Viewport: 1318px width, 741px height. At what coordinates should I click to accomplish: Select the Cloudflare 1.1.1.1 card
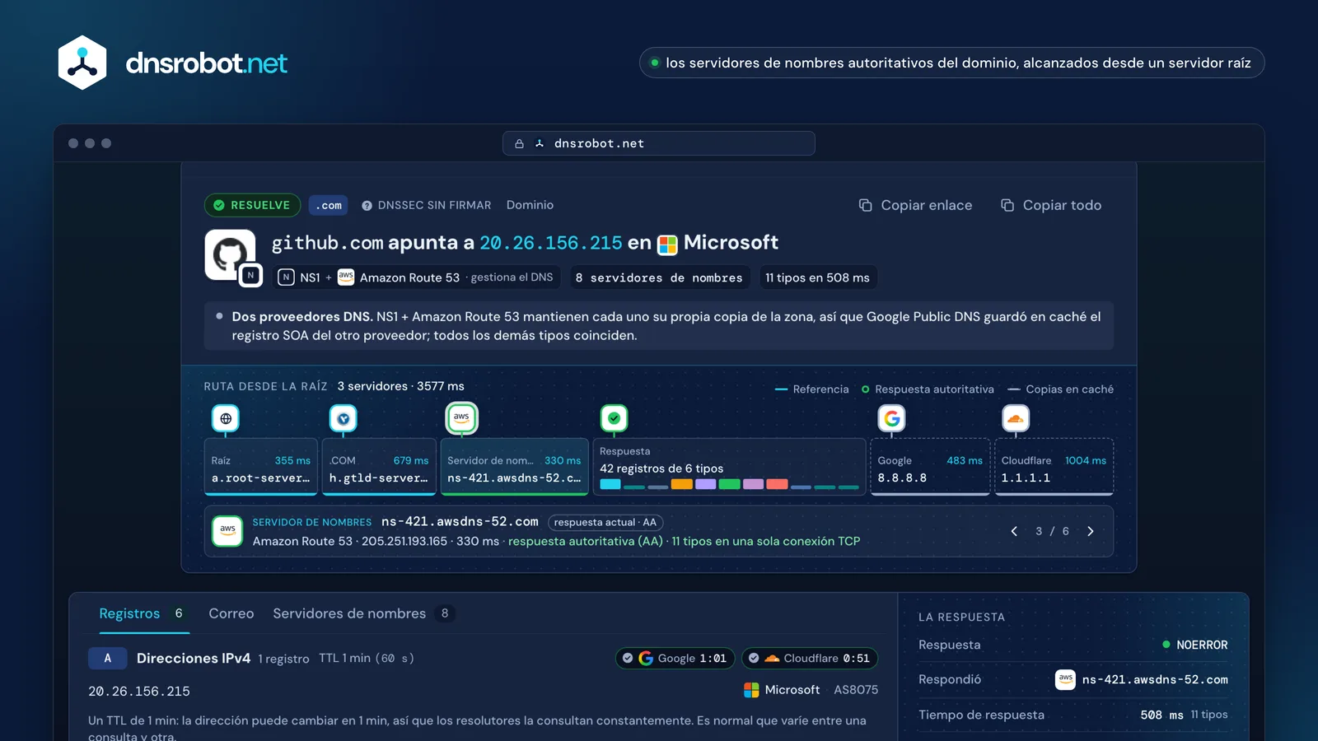(1054, 467)
